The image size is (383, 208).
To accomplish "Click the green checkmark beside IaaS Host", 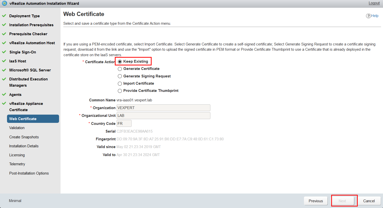I will coord(4,61).
